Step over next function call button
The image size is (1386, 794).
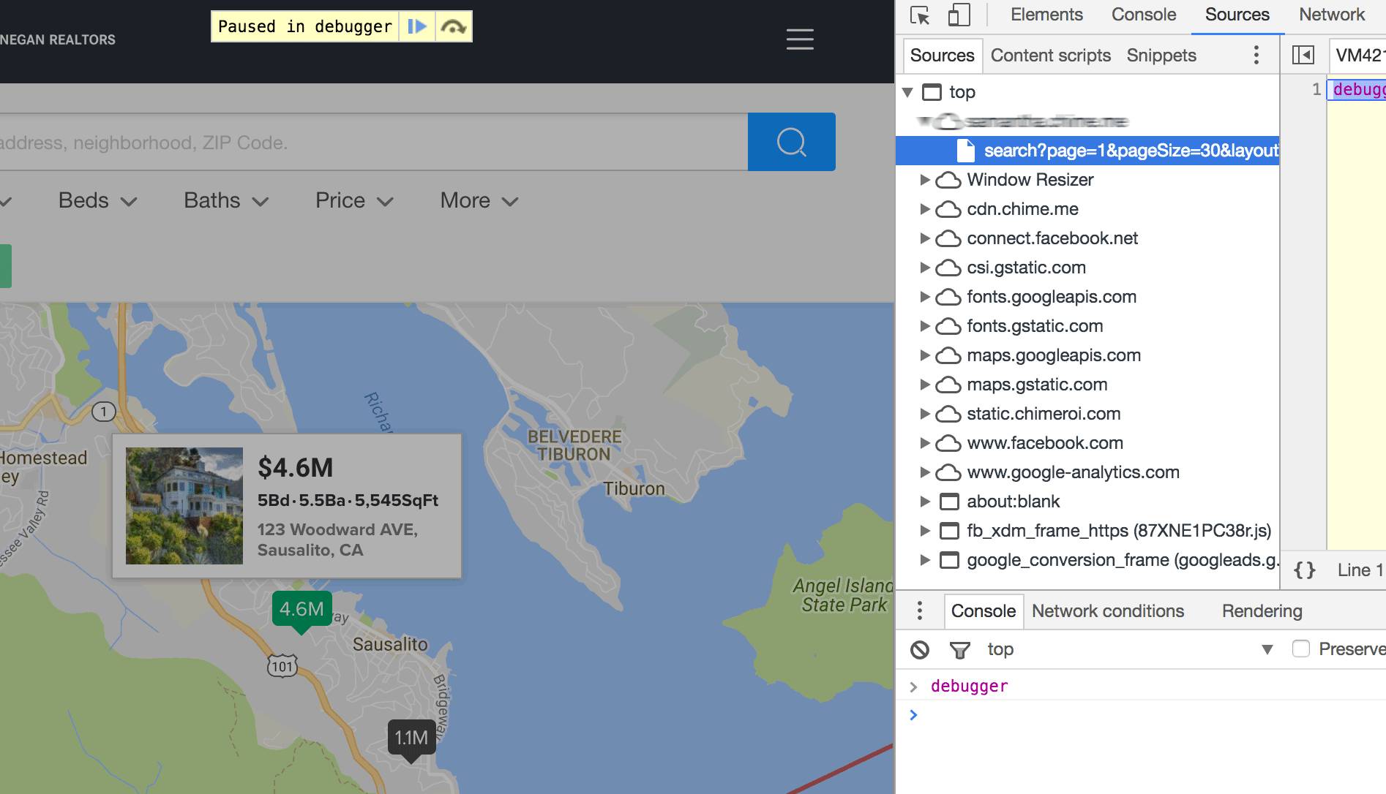(x=454, y=26)
